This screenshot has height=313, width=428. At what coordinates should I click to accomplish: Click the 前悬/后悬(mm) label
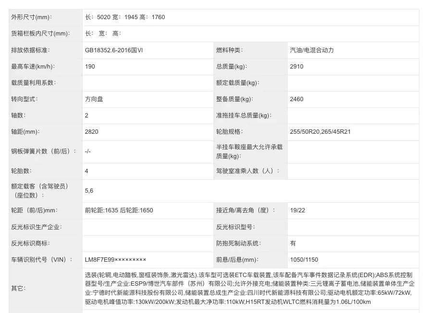coord(237,260)
